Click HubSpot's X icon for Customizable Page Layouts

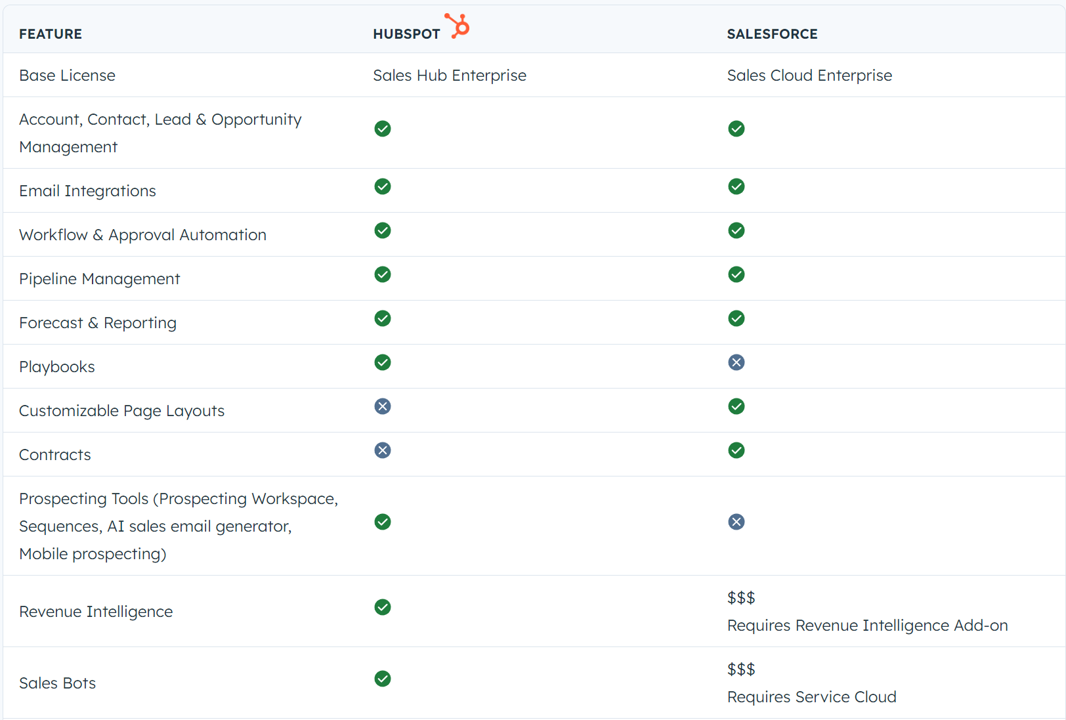(383, 407)
